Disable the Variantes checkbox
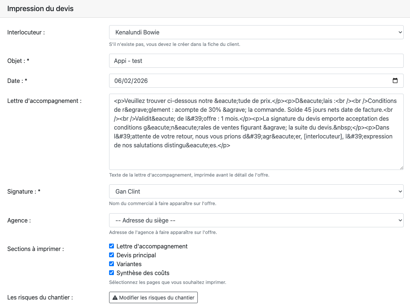Viewport: 410px width, 308px height. point(112,264)
